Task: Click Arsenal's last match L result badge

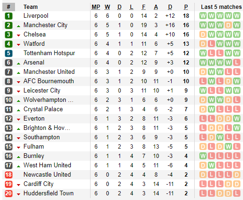Action: point(236,63)
